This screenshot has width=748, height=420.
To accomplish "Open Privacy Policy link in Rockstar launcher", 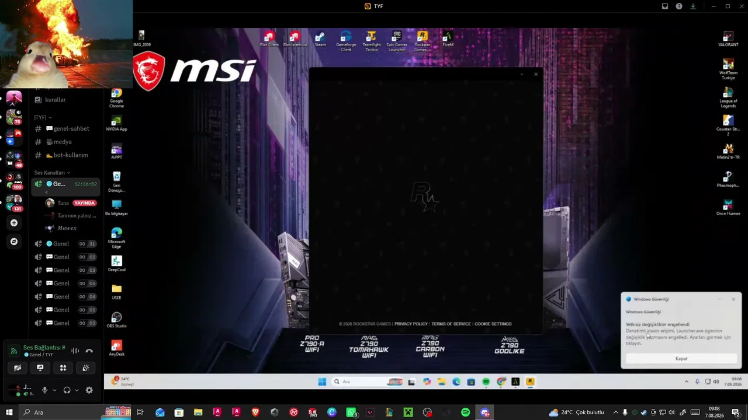I will pos(411,324).
